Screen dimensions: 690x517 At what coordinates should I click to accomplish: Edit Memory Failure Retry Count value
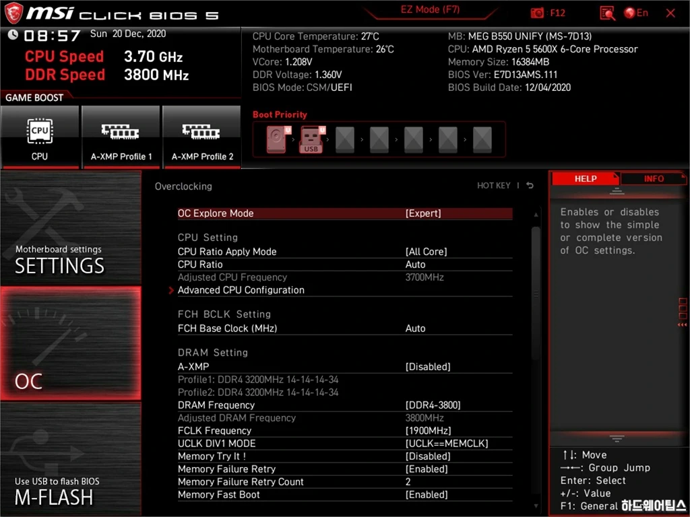345,482
